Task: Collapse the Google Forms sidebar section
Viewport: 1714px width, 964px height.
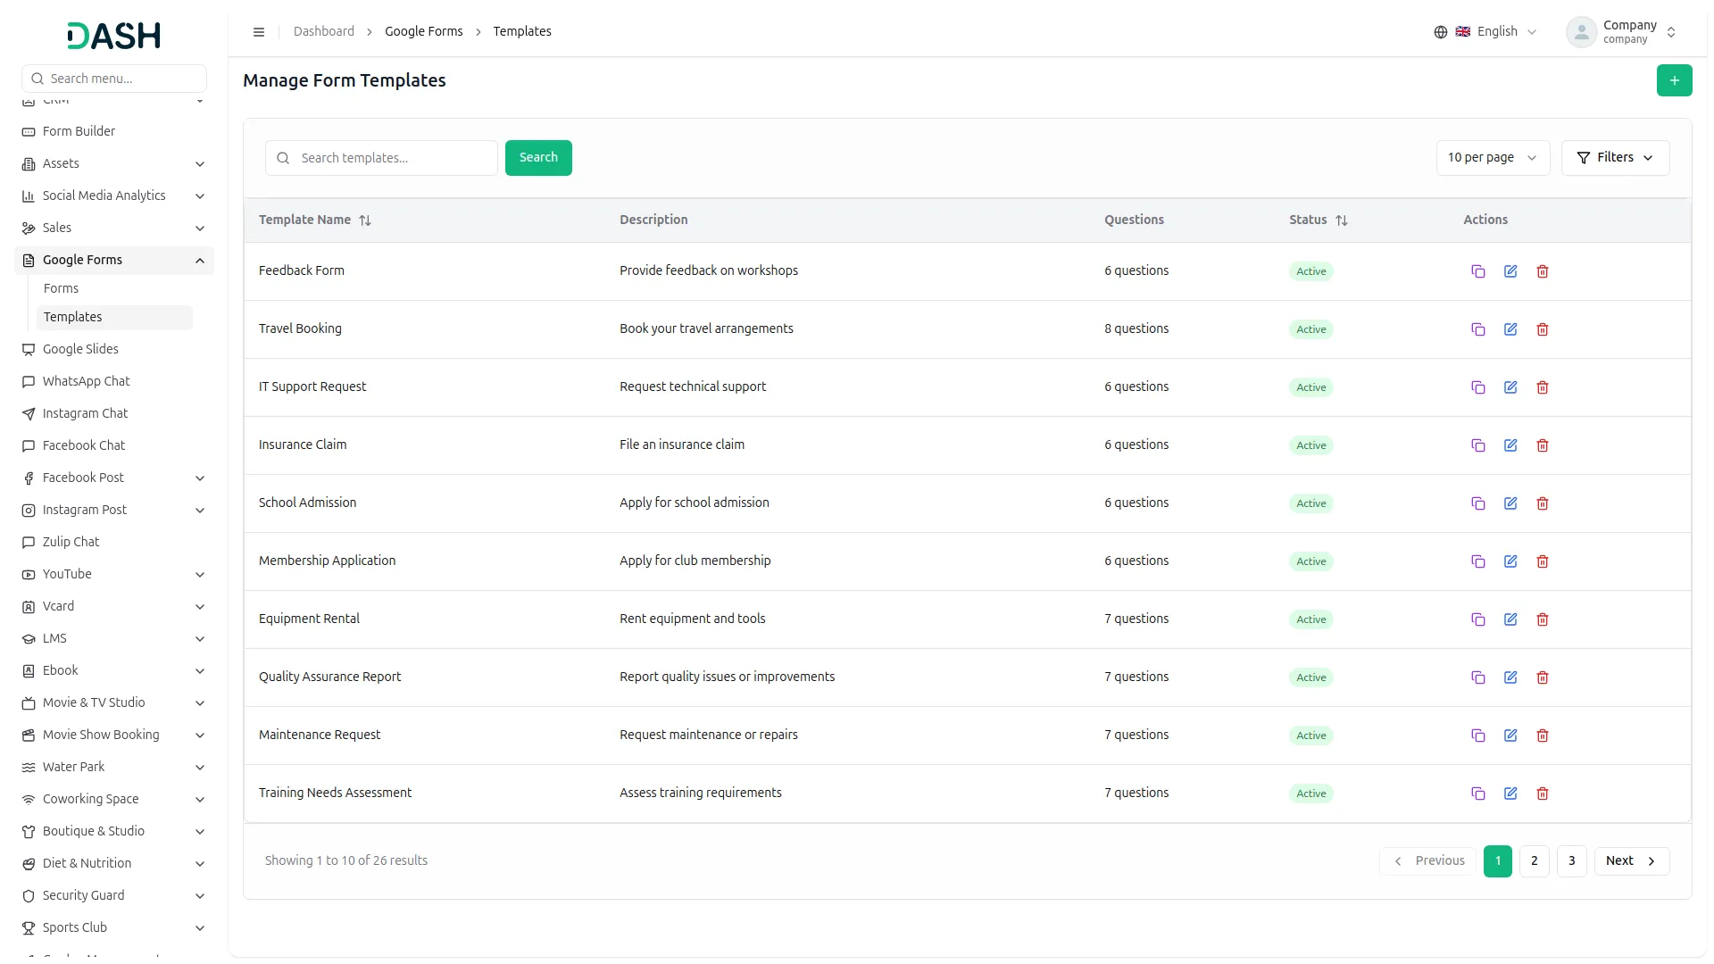Action: 114,260
